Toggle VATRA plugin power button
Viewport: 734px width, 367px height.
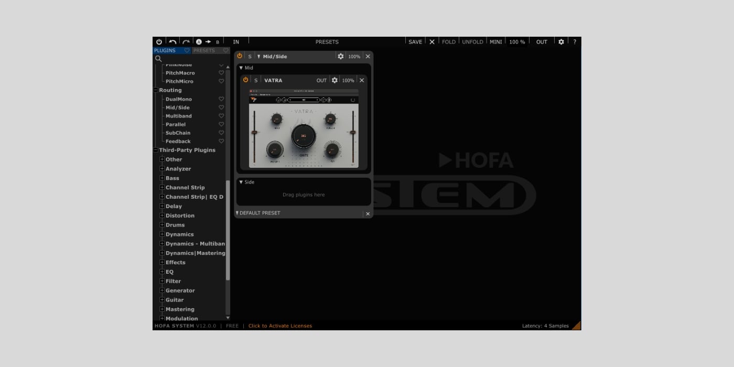click(245, 80)
